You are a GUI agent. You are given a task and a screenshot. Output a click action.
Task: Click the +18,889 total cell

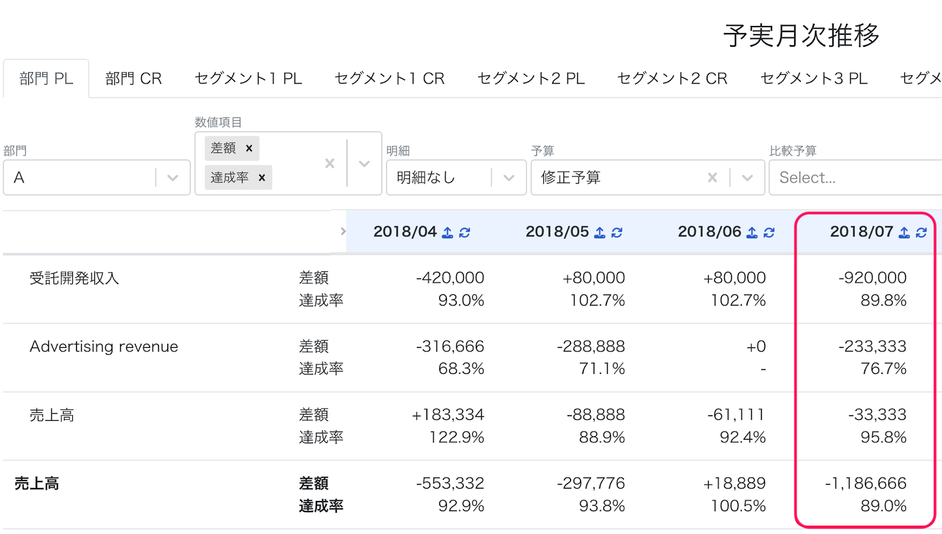[735, 483]
